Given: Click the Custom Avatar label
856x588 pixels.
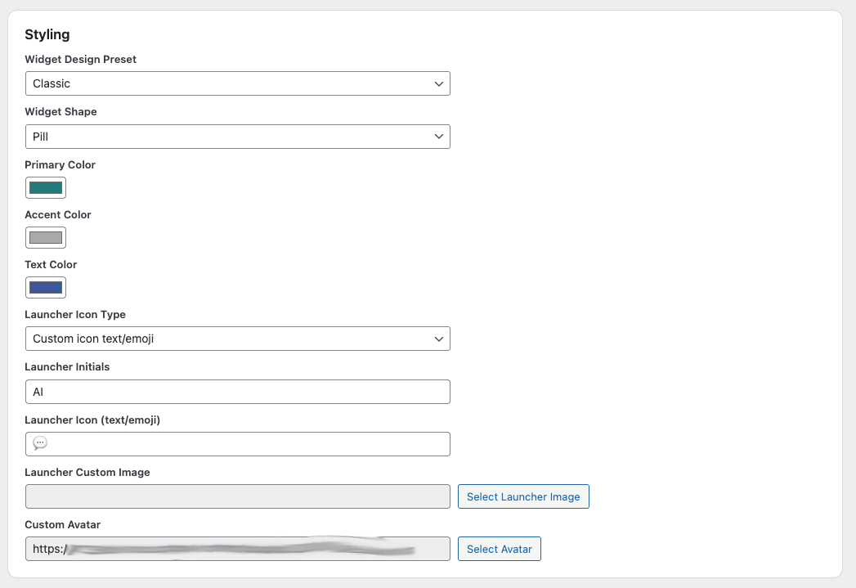Looking at the screenshot, I should [63, 525].
